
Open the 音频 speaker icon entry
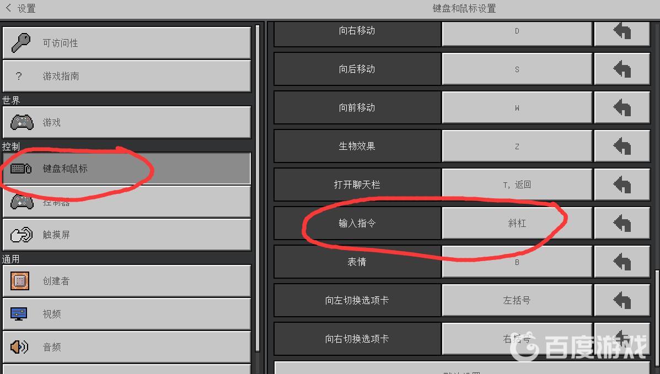pos(127,347)
